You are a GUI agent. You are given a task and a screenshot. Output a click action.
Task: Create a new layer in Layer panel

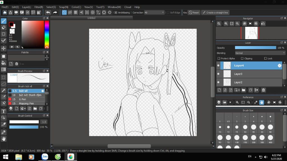point(219,90)
